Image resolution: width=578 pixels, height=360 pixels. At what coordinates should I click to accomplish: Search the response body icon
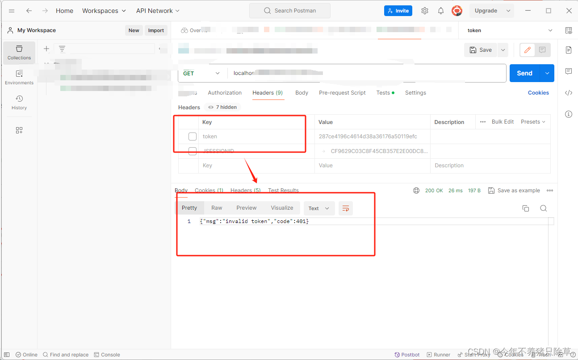543,208
